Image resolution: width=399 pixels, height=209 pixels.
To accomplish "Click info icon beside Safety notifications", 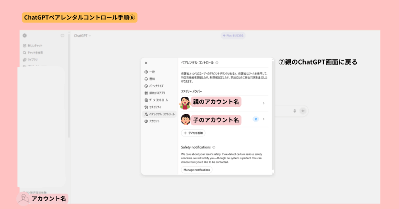I will click(214, 147).
